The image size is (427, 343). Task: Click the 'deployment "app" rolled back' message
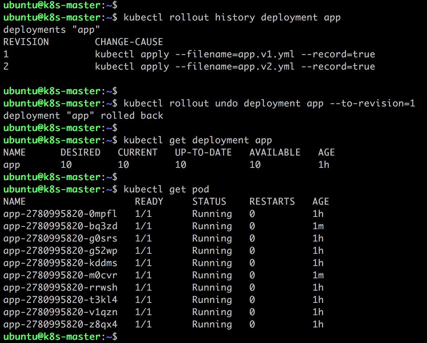click(83, 116)
